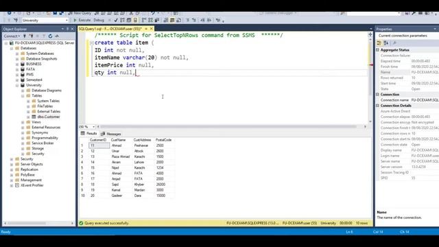Select the SQLQuery1.sql tab

pyautogui.click(x=110, y=29)
